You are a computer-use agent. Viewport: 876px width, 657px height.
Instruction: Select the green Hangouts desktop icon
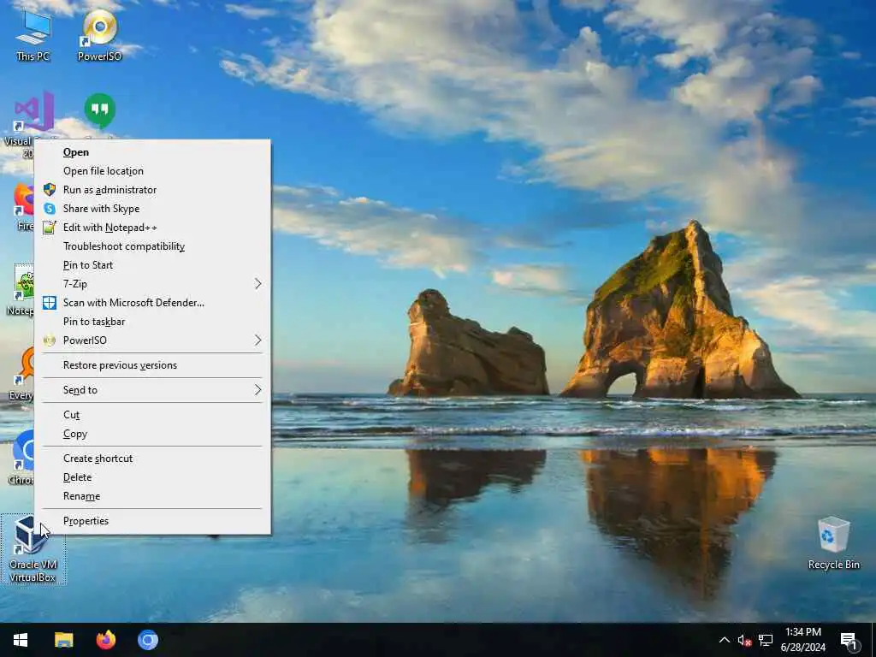click(100, 112)
